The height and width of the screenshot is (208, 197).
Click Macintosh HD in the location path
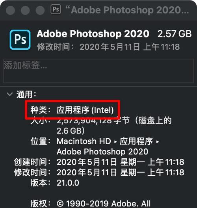point(84,141)
